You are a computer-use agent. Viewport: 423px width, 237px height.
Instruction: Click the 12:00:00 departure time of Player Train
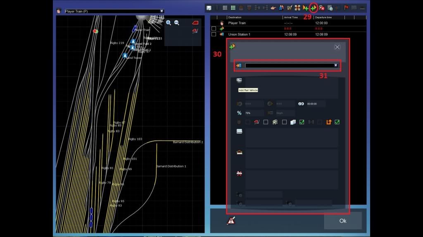(x=321, y=23)
